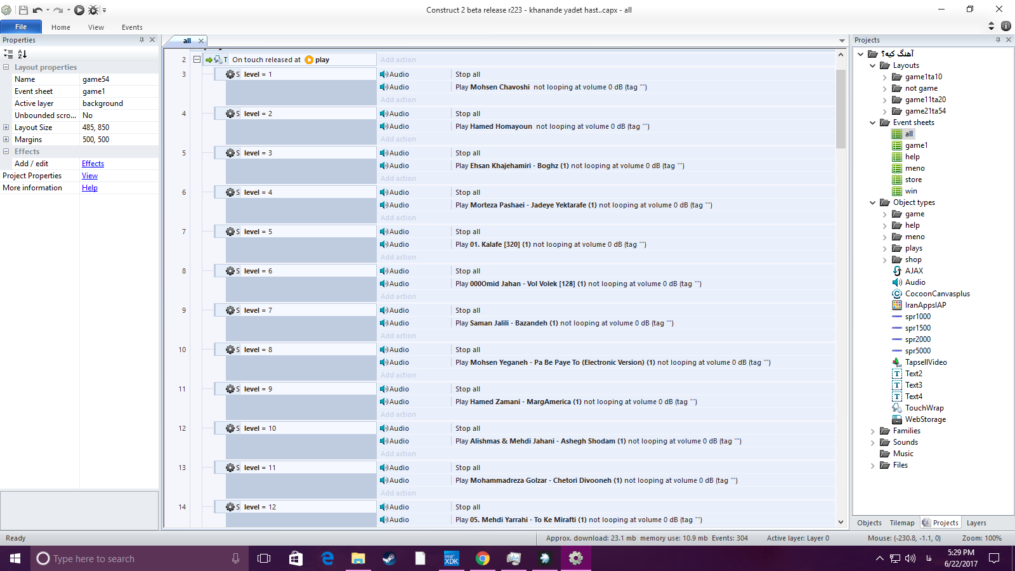Click the Project Properties View link
The image size is (1015, 571).
point(89,176)
